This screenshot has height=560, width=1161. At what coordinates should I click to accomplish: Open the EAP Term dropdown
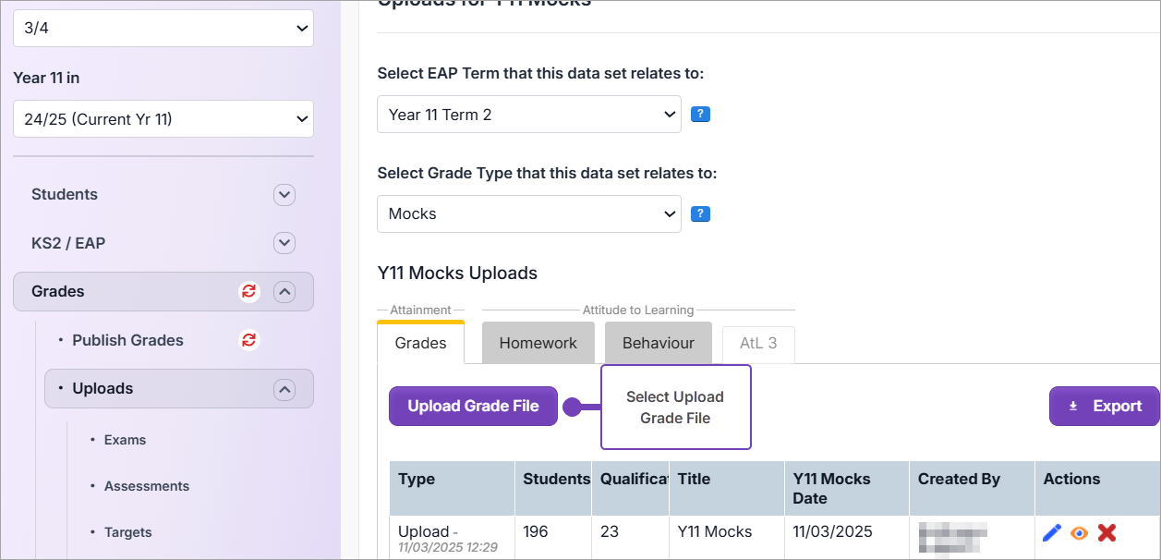528,115
